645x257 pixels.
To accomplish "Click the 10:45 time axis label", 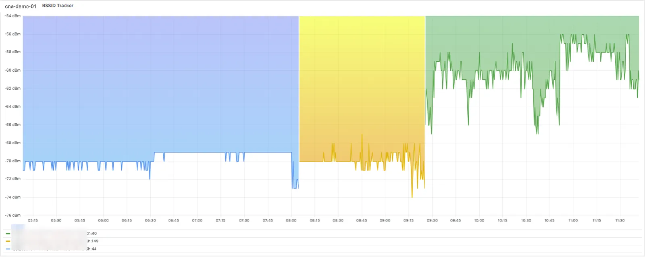I will pos(549,220).
